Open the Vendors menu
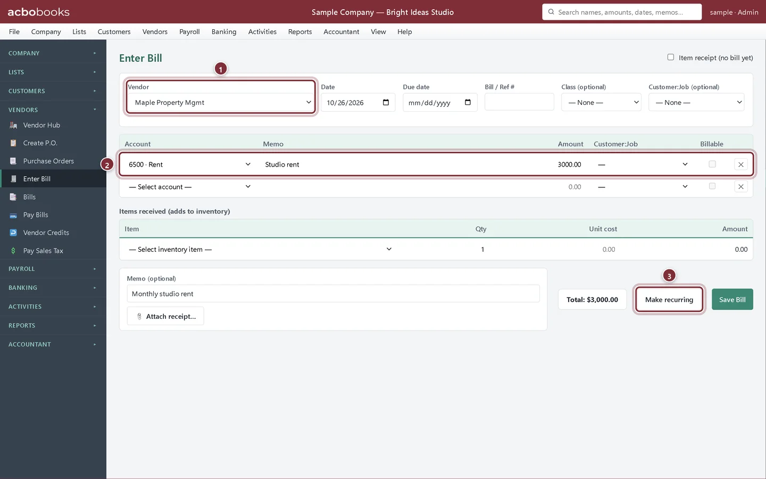This screenshot has width=766, height=479. [155, 31]
